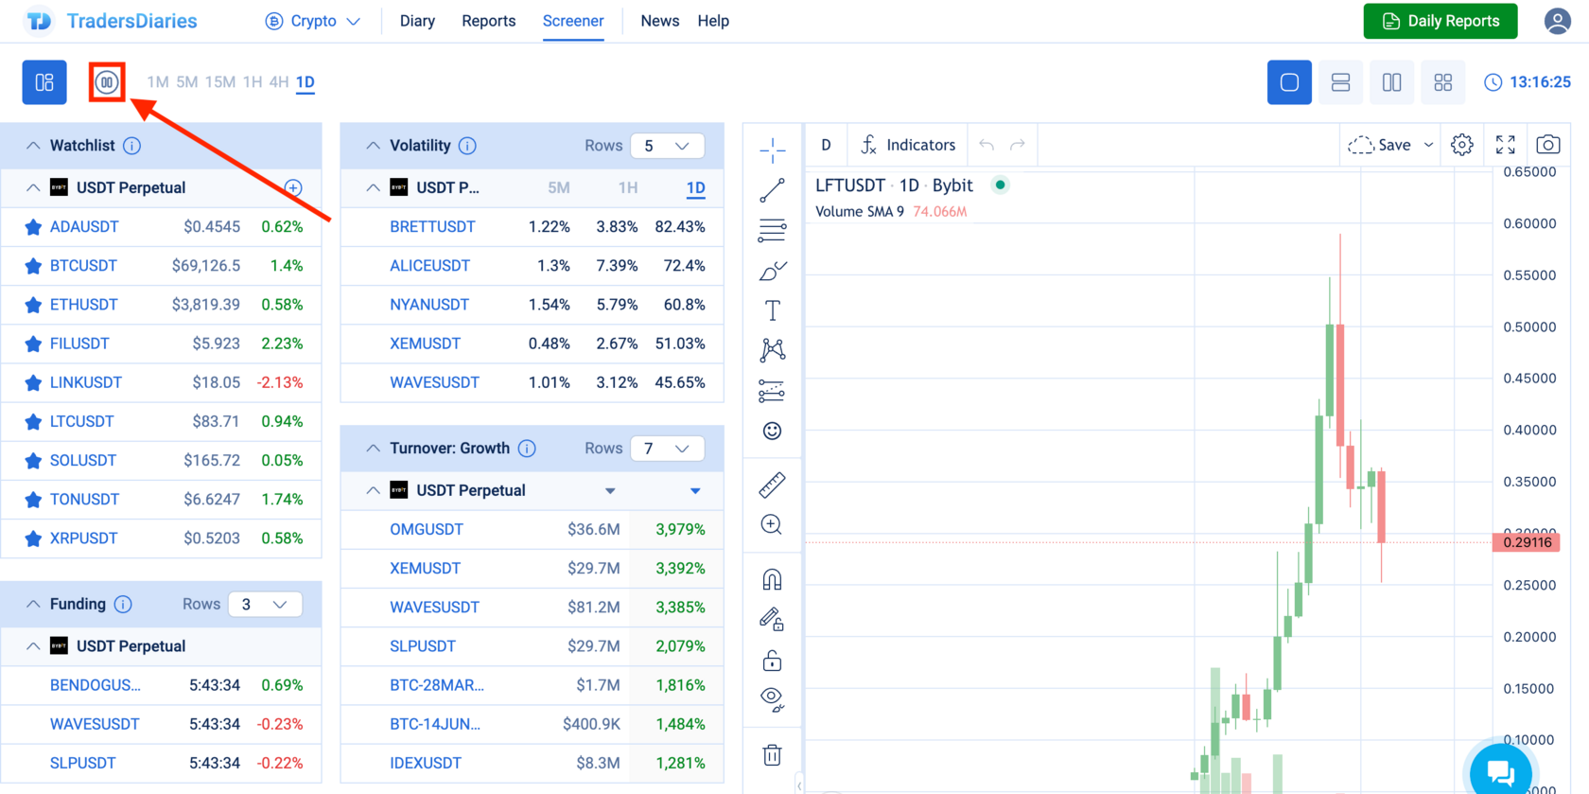Open the Volatility Rows dropdown
Viewport: 1589px width, 794px height.
point(668,146)
